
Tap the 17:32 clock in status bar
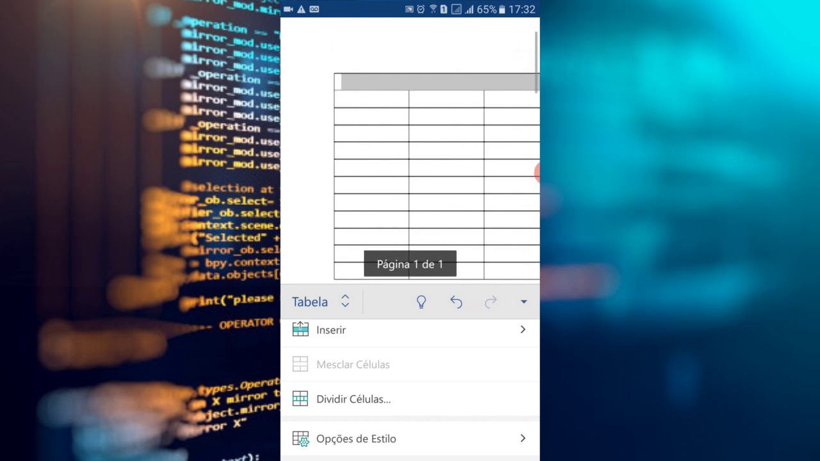click(521, 10)
